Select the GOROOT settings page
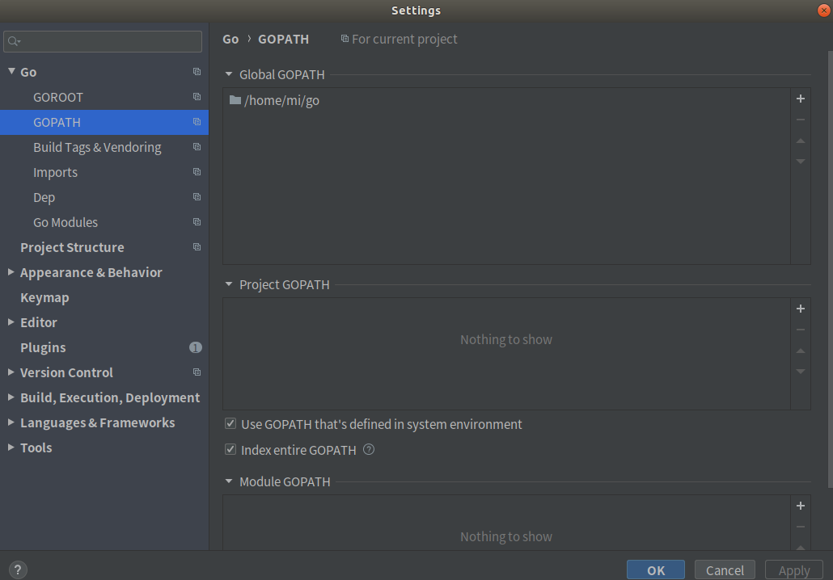This screenshot has width=833, height=580. tap(58, 97)
